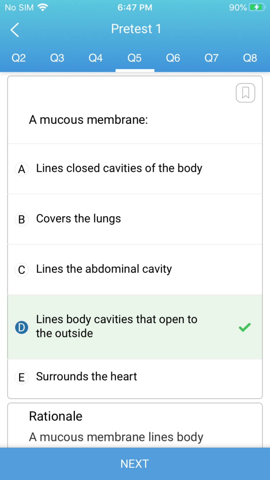The width and height of the screenshot is (270, 480).
Task: Go to the Q4 tab
Action: point(96,58)
